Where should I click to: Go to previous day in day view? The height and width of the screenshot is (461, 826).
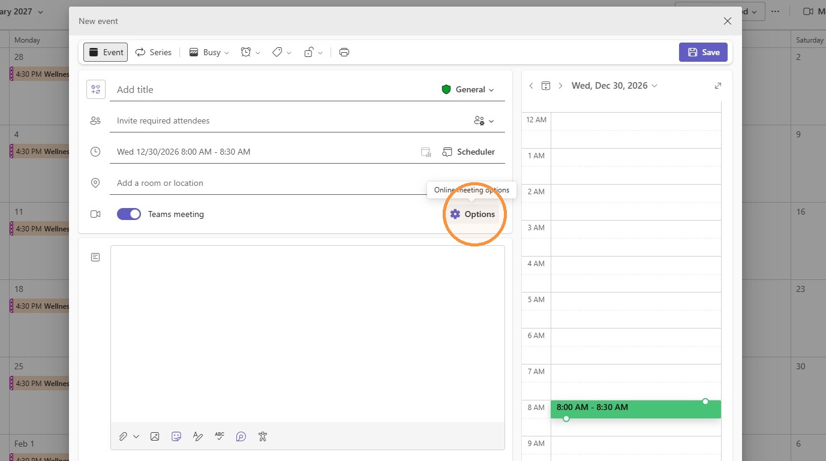[531, 86]
